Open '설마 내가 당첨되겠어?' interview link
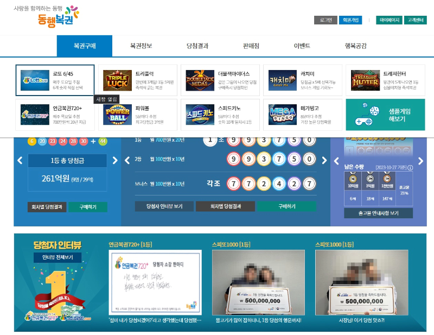The image size is (434, 335). pyautogui.click(x=155, y=320)
